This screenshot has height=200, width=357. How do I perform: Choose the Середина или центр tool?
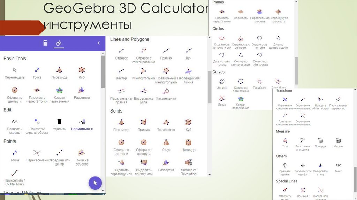tap(59, 157)
